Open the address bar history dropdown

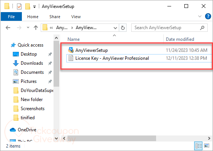coord(115,28)
